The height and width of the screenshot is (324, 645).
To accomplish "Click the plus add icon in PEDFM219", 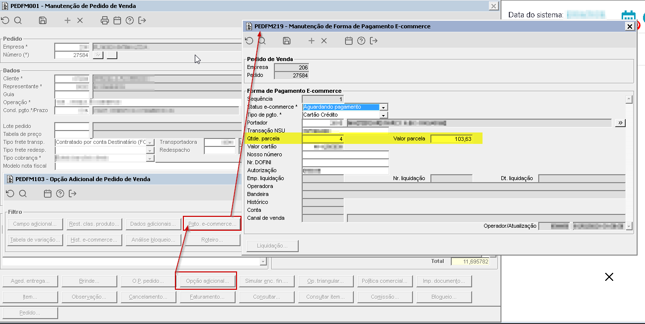I will (312, 41).
